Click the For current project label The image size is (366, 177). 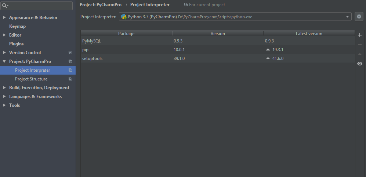point(207,5)
